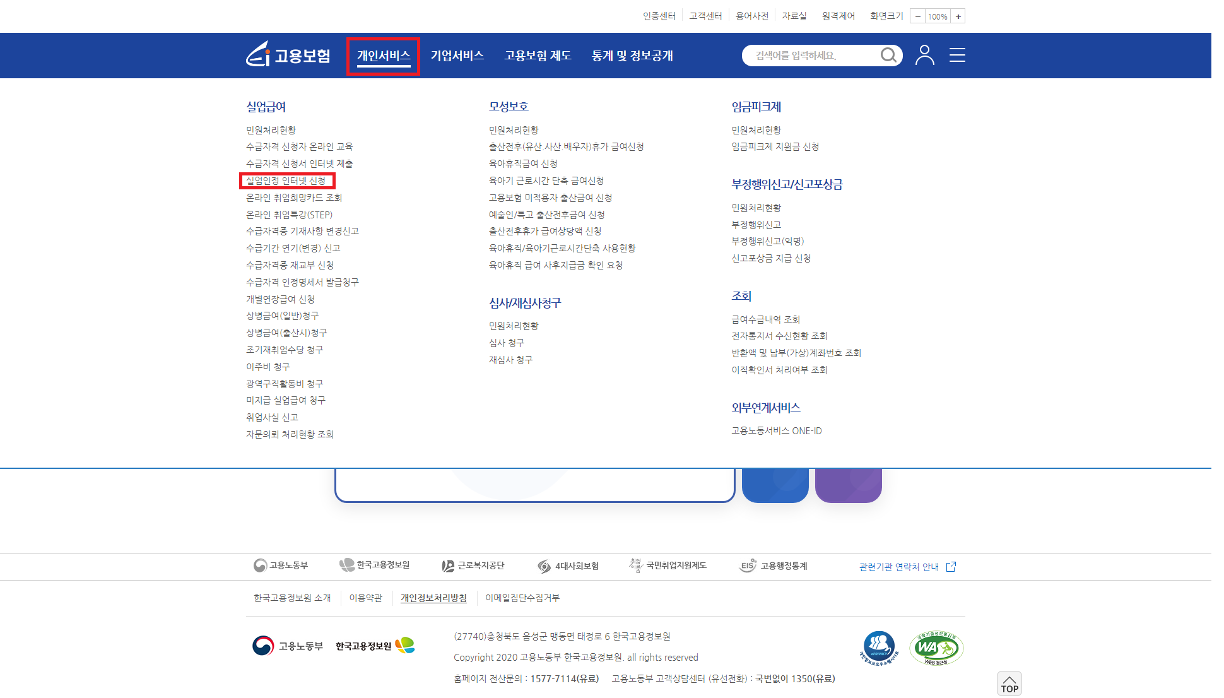Click the WA web accessibility badge
Viewport: 1224px width, 698px height.
936,648
